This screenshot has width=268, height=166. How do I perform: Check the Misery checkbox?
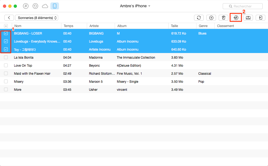[6, 81]
